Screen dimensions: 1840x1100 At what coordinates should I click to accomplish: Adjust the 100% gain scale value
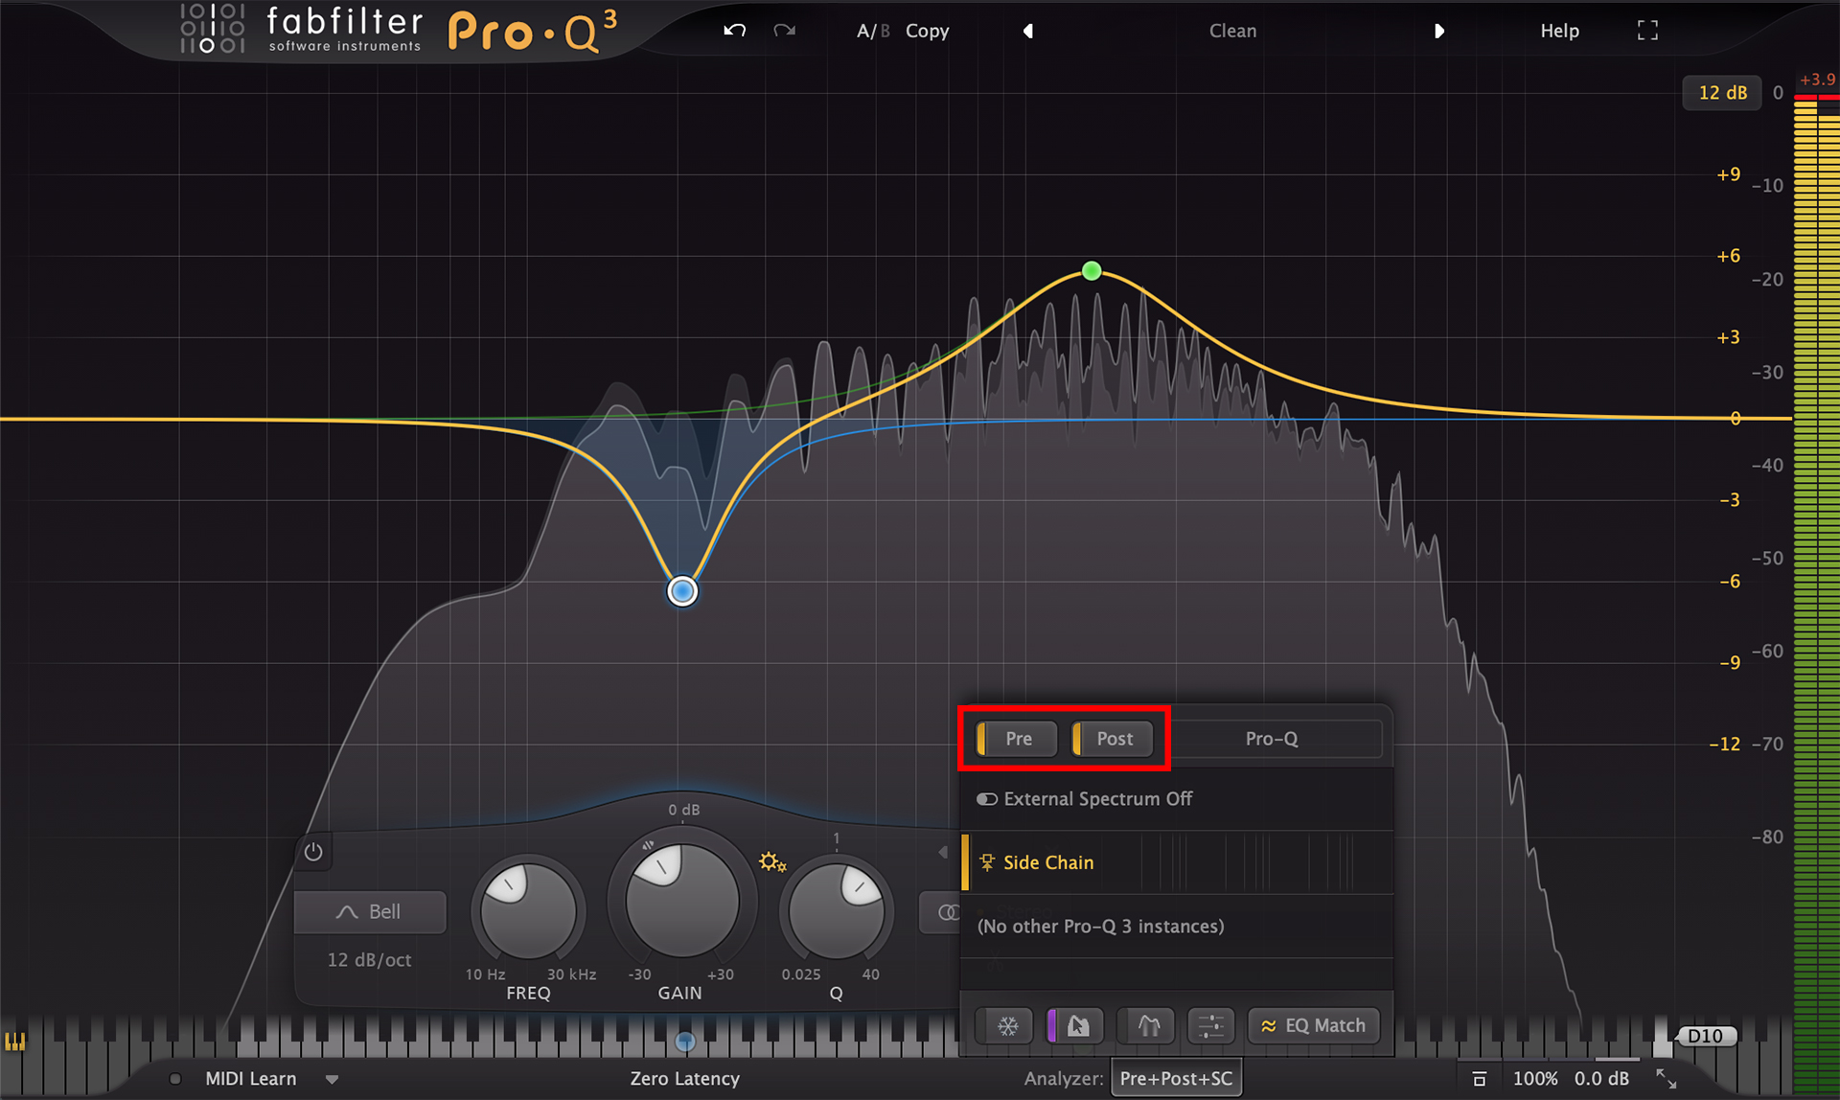tap(1534, 1079)
